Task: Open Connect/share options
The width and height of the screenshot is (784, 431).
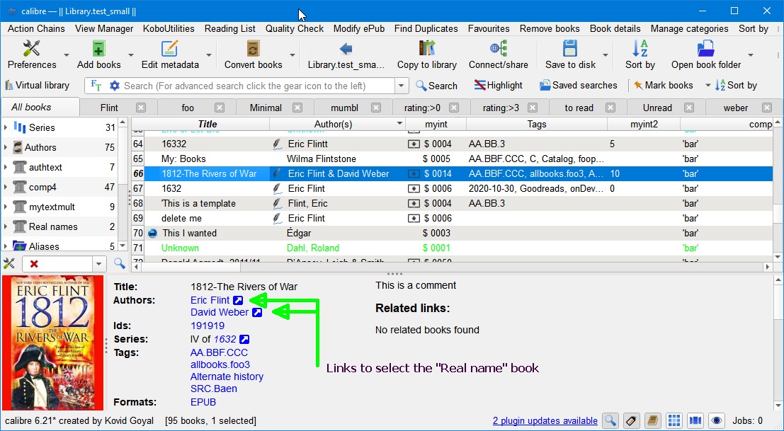Action: (498, 54)
